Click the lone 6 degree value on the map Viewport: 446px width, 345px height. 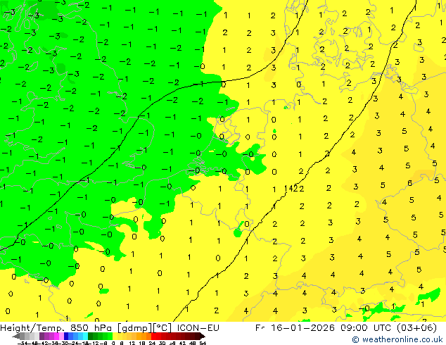409,183
